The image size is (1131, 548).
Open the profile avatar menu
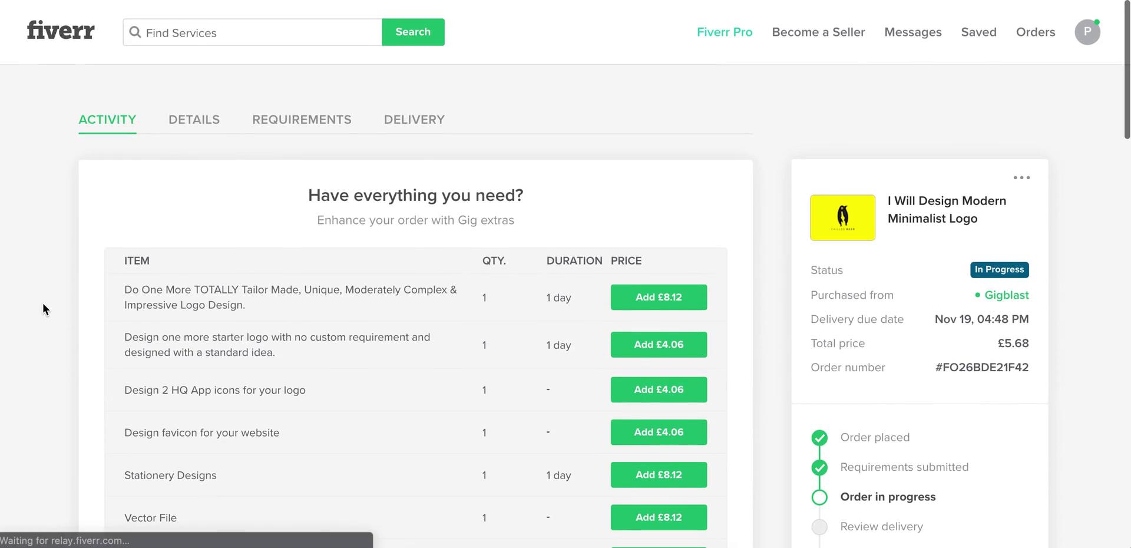pos(1087,32)
